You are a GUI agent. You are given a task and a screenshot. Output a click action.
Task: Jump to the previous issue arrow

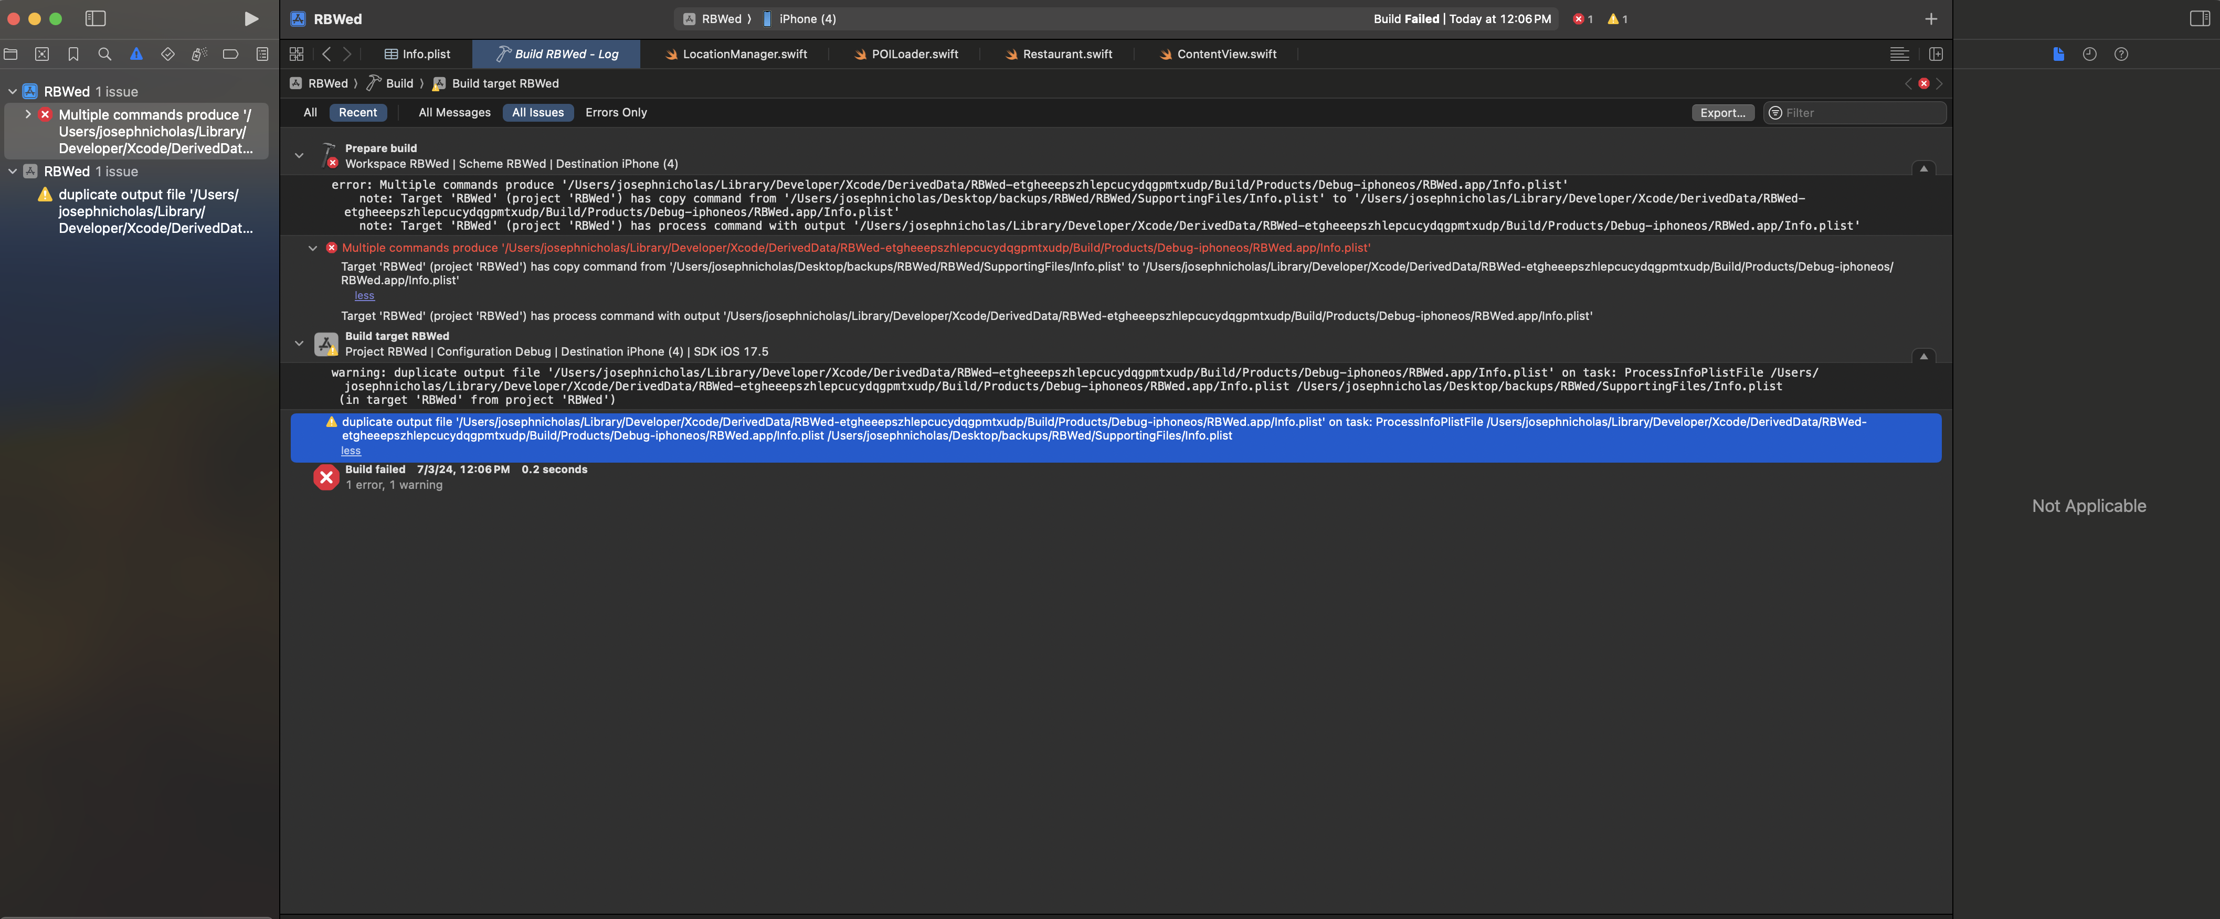[1908, 83]
